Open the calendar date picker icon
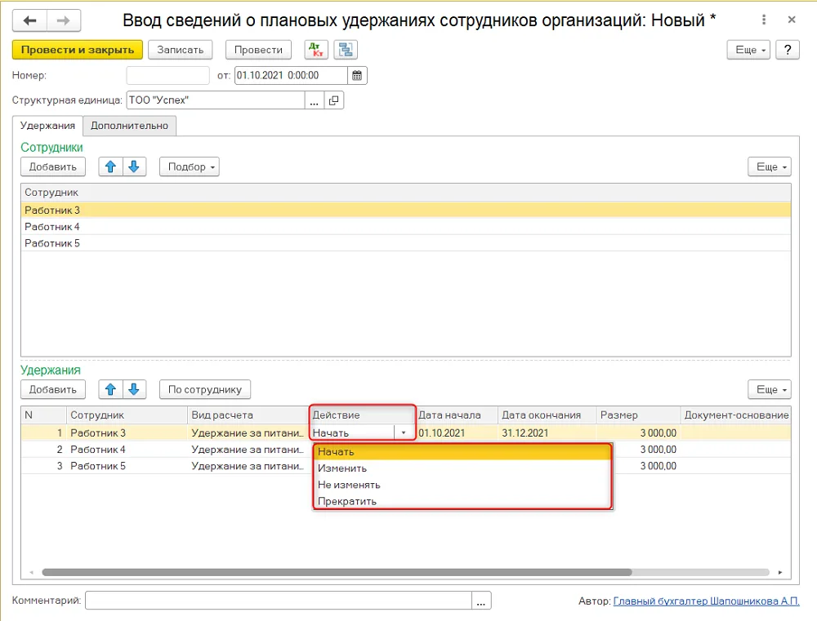The width and height of the screenshot is (817, 621). coord(357,75)
